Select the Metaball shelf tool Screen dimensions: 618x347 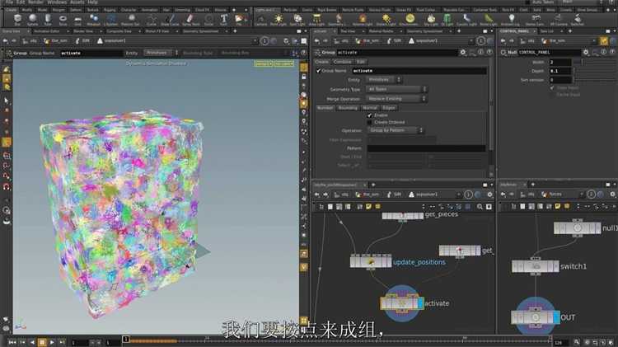click(93, 20)
